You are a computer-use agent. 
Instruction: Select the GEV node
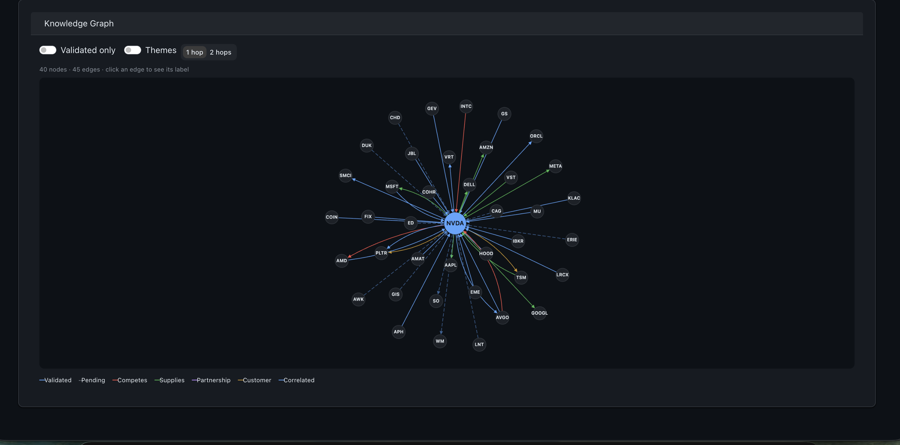[432, 109]
